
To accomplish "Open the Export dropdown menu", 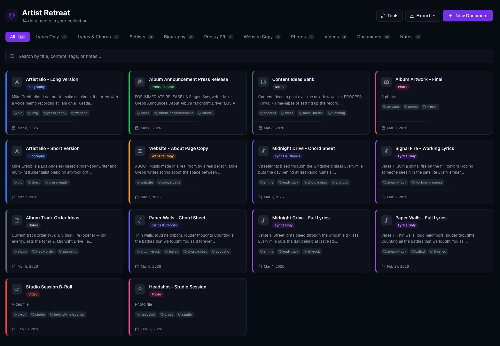I will coord(422,16).
